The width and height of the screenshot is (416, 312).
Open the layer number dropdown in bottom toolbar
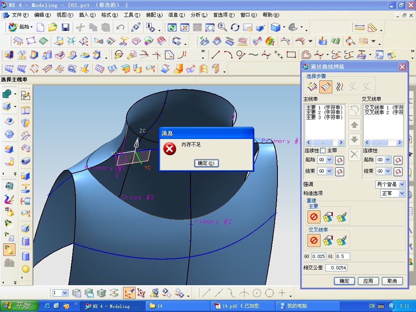click(65, 293)
